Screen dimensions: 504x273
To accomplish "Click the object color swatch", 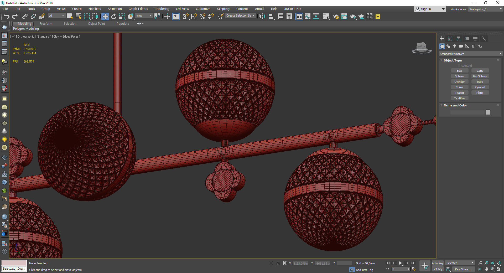I will (x=488, y=112).
